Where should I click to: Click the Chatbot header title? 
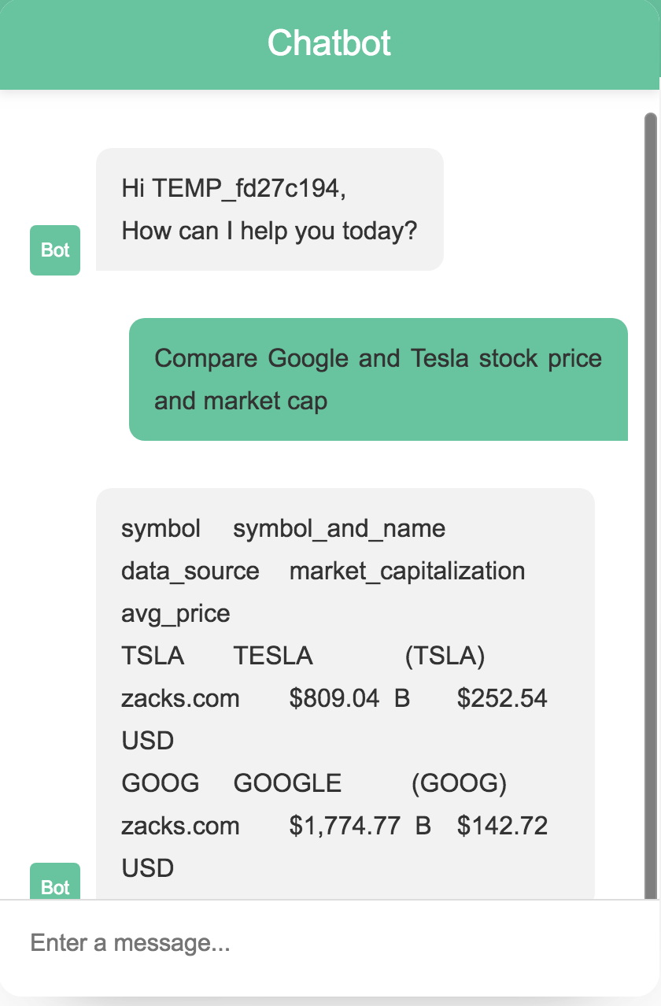pyautogui.click(x=329, y=43)
